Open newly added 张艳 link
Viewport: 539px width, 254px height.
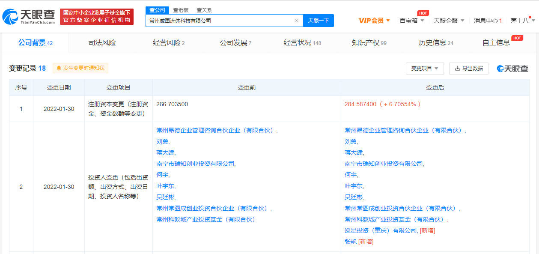[351, 242]
